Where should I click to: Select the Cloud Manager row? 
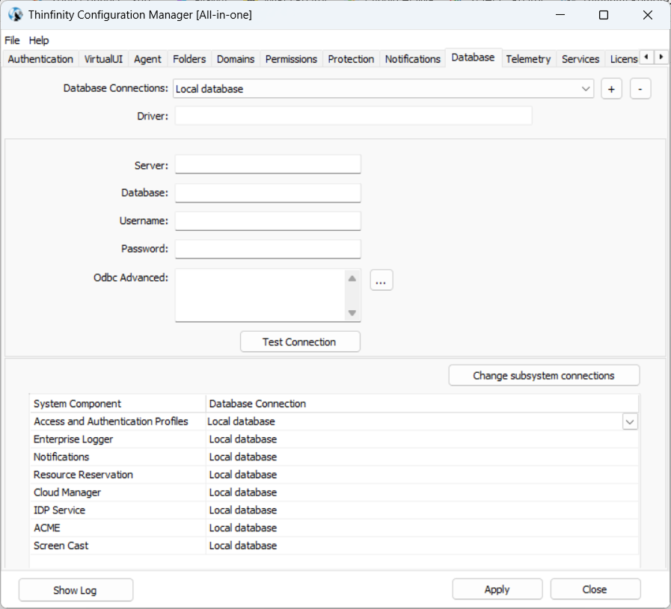point(334,492)
